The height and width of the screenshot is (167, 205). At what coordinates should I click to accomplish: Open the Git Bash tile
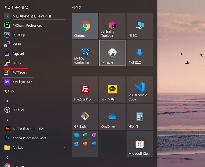[x=85, y=116]
